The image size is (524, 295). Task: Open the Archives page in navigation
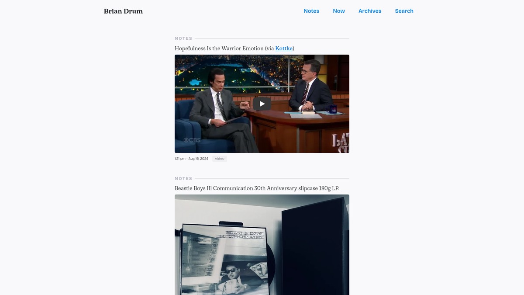[370, 11]
